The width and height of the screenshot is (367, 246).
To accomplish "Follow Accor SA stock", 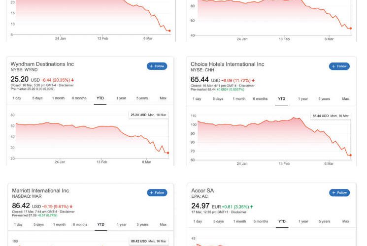I will point(339,193).
